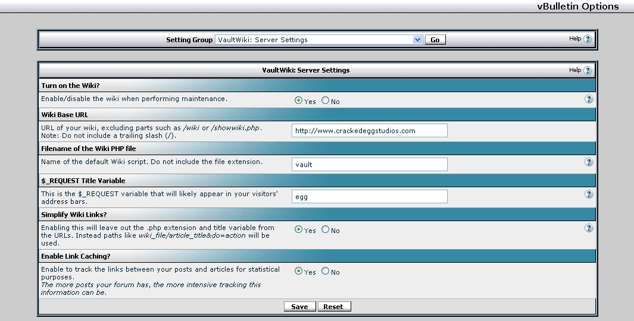The width and height of the screenshot is (634, 321).
Task: Click the Reset button
Action: click(x=333, y=307)
